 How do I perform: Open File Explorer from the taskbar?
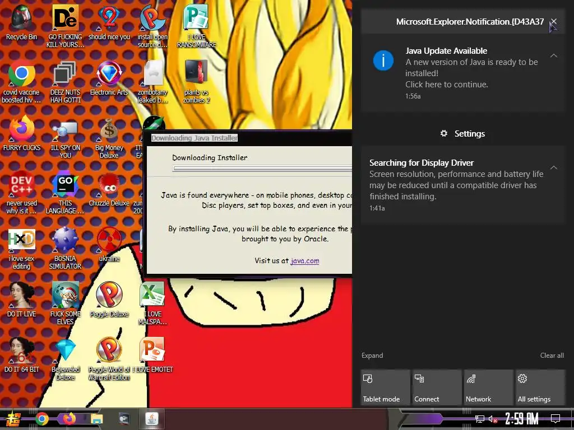click(96, 419)
